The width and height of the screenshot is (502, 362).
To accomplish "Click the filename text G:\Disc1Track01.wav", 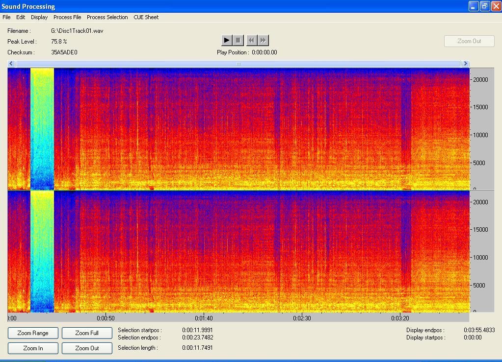I will [x=77, y=31].
